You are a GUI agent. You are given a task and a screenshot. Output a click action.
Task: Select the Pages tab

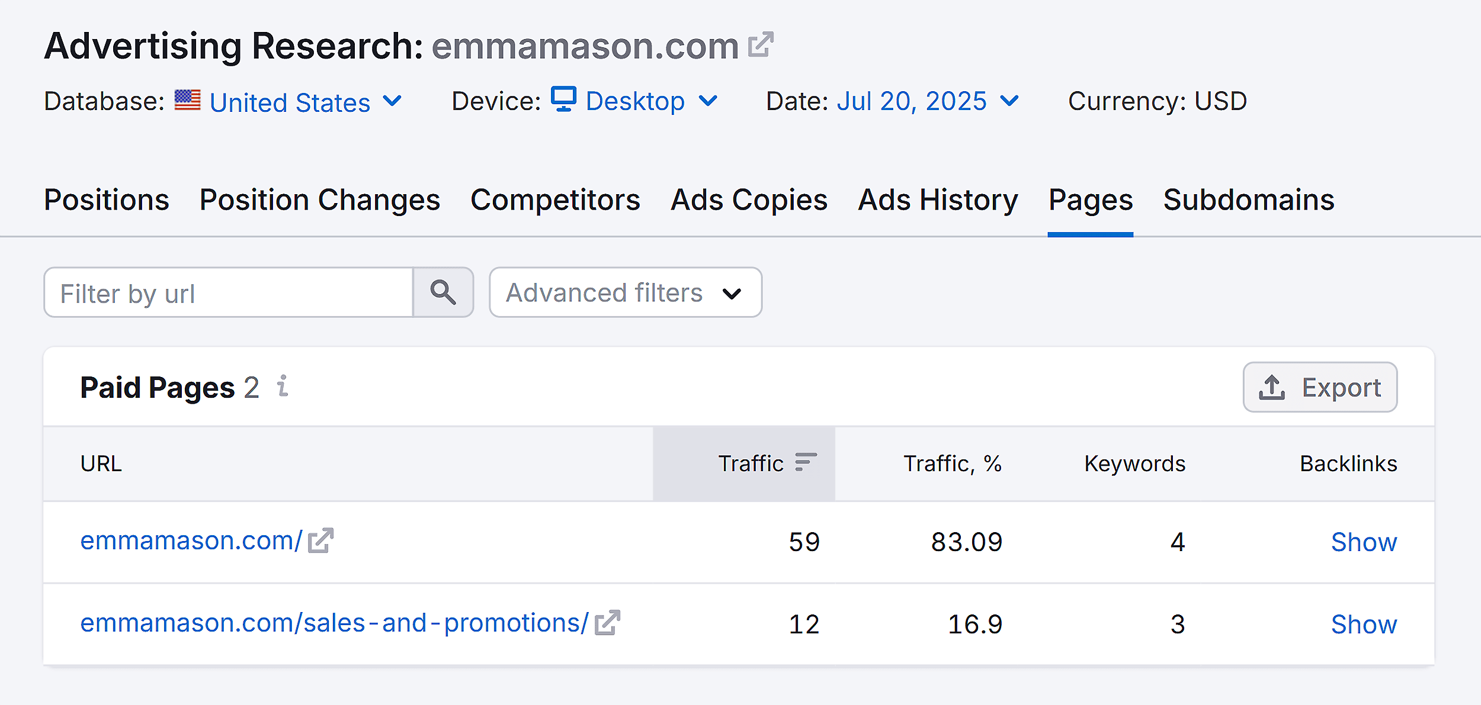[x=1091, y=200]
